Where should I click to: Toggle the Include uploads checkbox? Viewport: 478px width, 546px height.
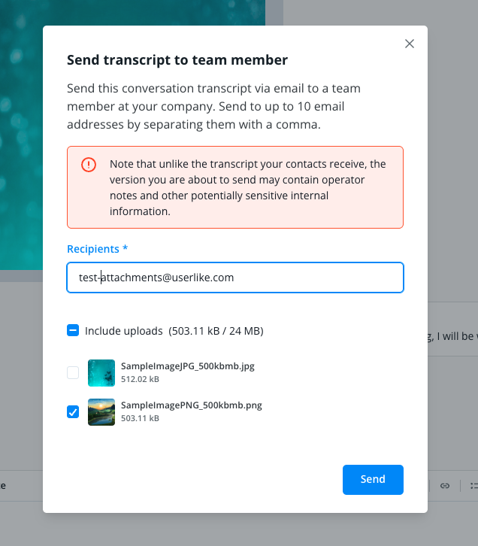[x=73, y=330]
